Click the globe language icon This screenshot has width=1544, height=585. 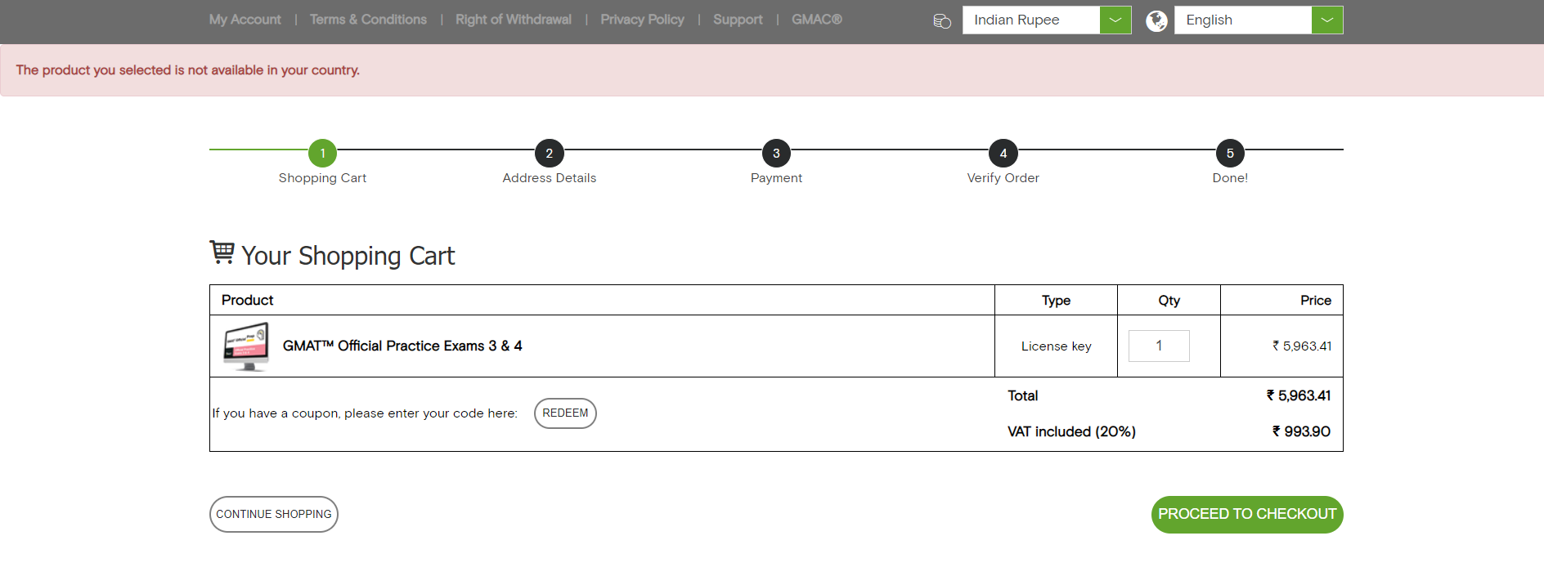tap(1156, 20)
